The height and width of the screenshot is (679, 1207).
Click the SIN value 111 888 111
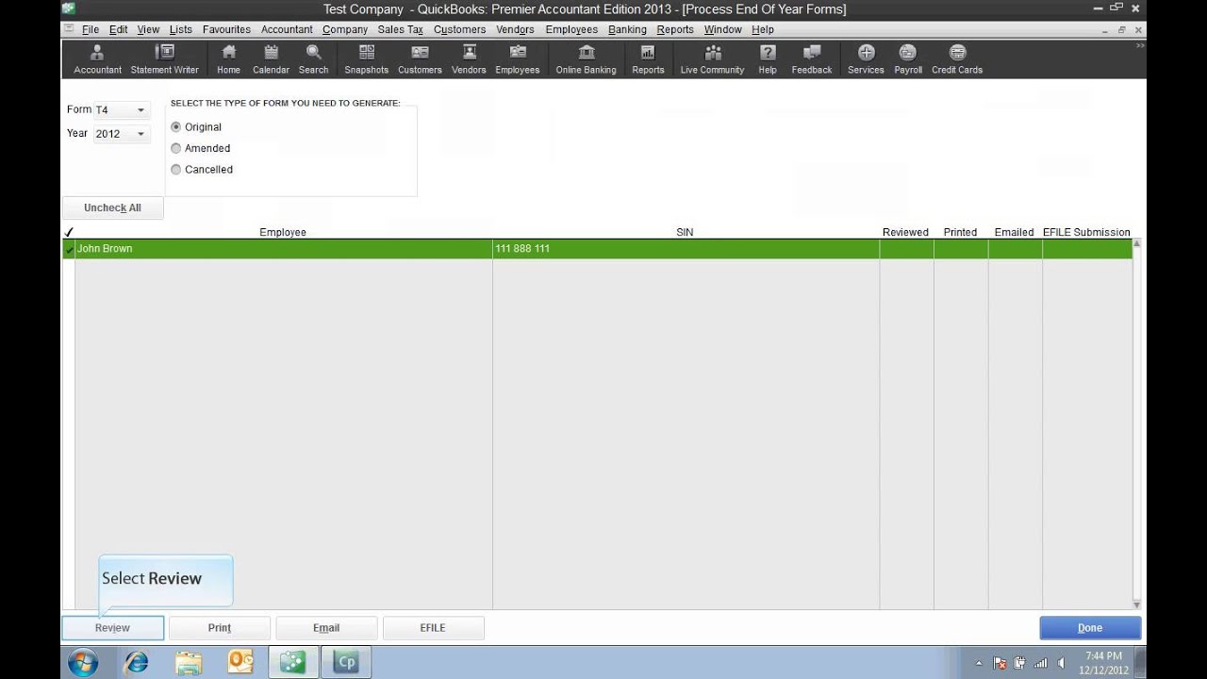point(521,249)
